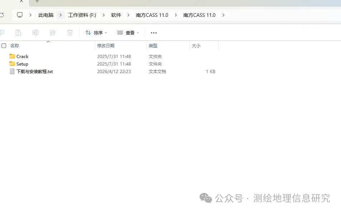
Task: Sort by the 类型 column header
Action: pyautogui.click(x=153, y=45)
